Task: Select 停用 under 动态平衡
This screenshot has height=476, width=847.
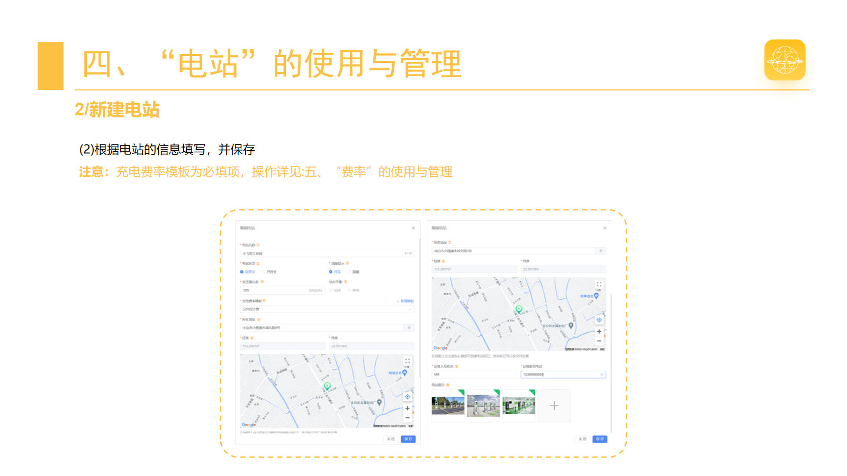Action: tap(349, 290)
